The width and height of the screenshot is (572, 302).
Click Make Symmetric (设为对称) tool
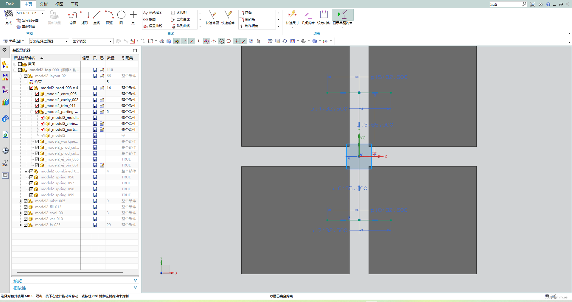(x=324, y=17)
